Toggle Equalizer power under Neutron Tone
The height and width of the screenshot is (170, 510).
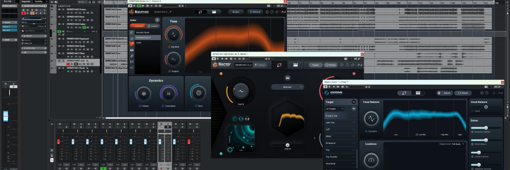click(169, 47)
